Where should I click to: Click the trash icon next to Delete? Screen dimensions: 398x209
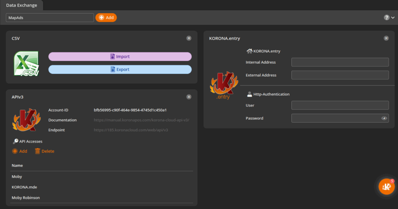pos(37,151)
